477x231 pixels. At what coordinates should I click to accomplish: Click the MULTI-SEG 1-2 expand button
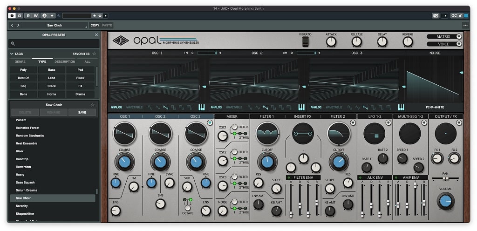[x=424, y=122]
